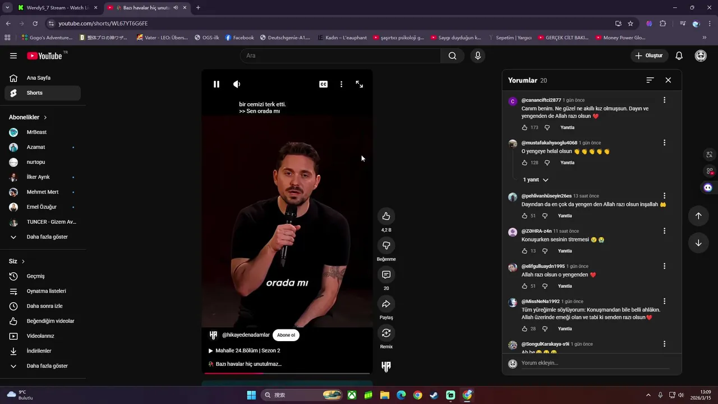This screenshot has width=718, height=404.
Task: Go to previous Short with up arrow
Action: [698, 216]
